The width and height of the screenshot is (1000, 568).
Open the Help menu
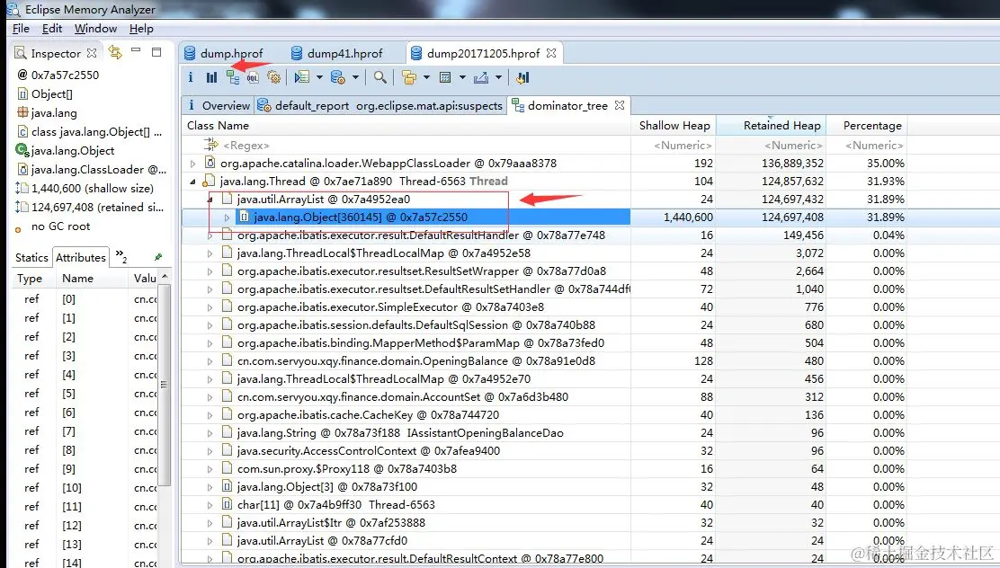coord(141,28)
